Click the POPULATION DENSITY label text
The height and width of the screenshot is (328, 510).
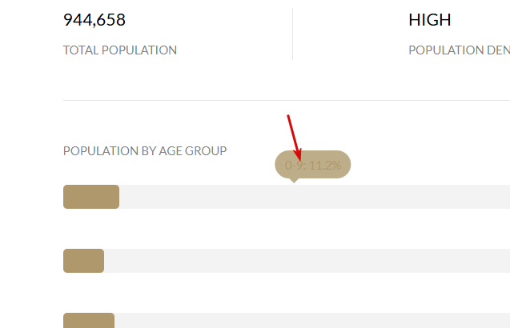[x=459, y=50]
